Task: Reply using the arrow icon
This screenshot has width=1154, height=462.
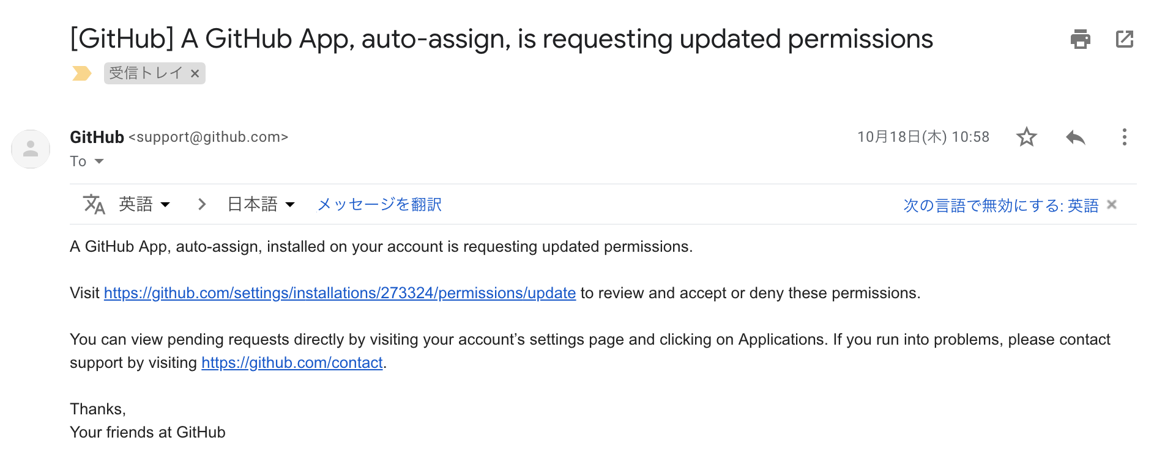Action: click(x=1075, y=137)
